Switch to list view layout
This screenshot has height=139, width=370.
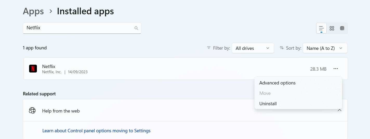321,28
